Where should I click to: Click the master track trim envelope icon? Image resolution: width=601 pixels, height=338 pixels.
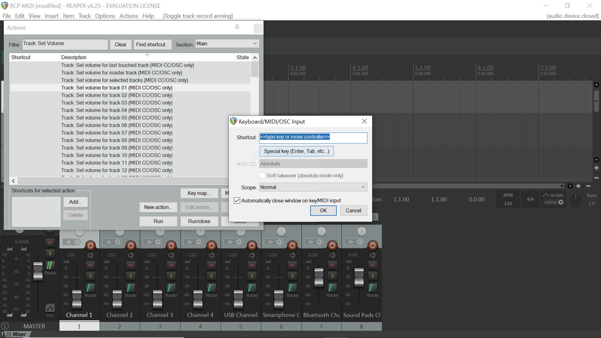point(50,308)
